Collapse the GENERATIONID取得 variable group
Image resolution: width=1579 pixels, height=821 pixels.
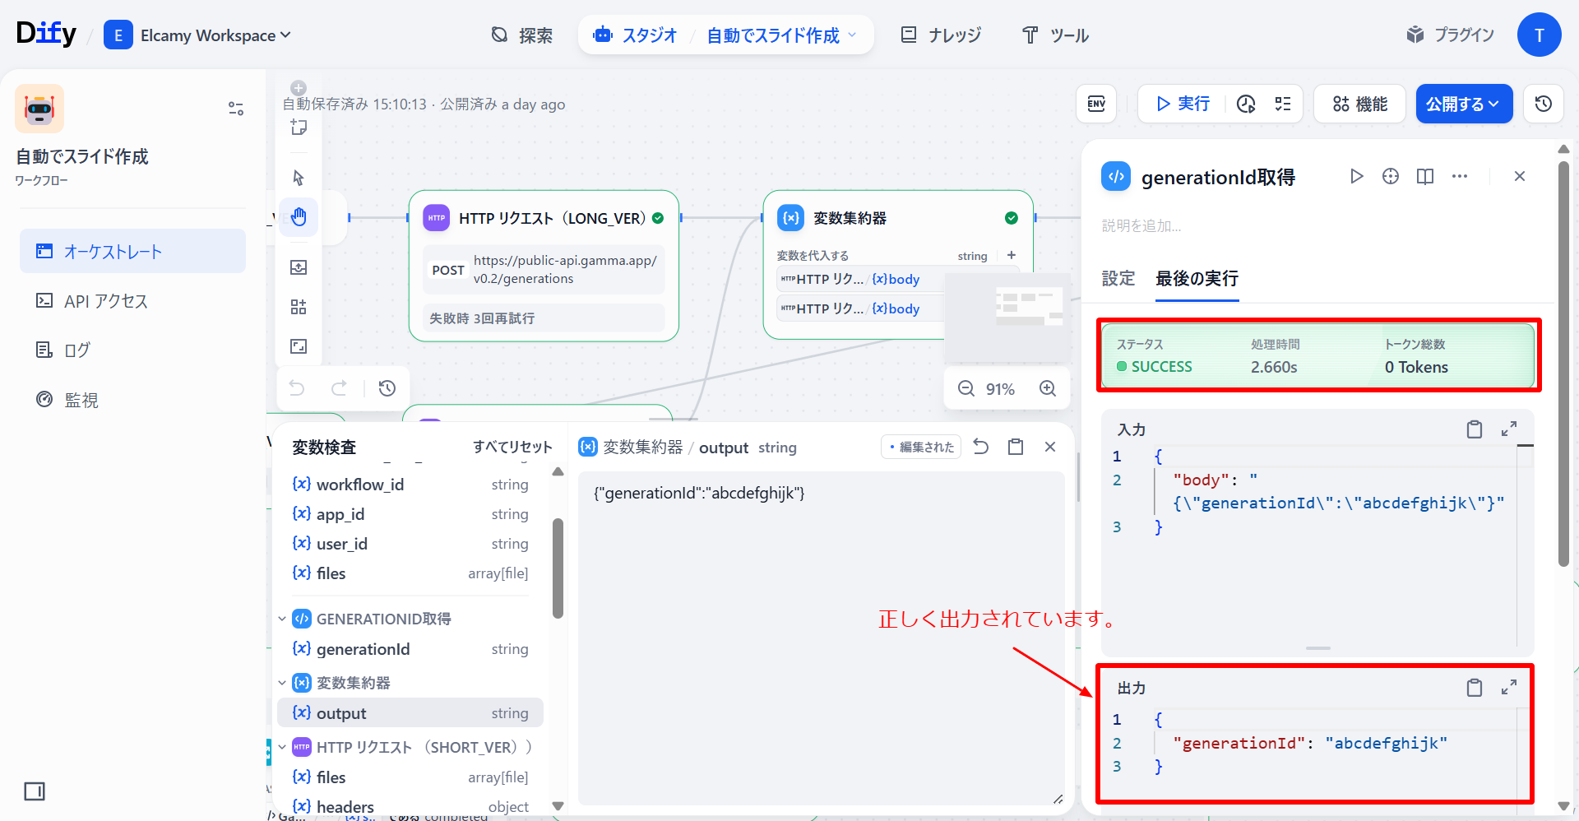click(282, 619)
